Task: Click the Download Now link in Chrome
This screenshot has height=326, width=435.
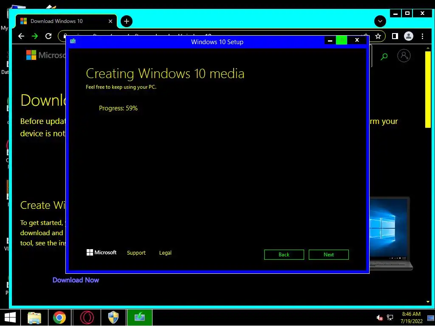Action: coord(76,280)
